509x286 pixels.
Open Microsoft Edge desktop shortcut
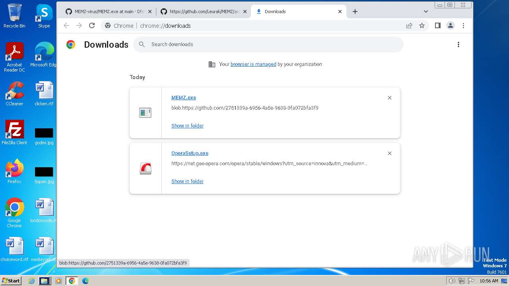44,54
